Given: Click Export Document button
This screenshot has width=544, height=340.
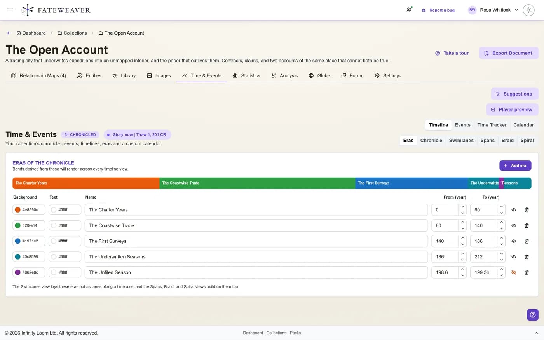Looking at the screenshot, I should (x=509, y=53).
